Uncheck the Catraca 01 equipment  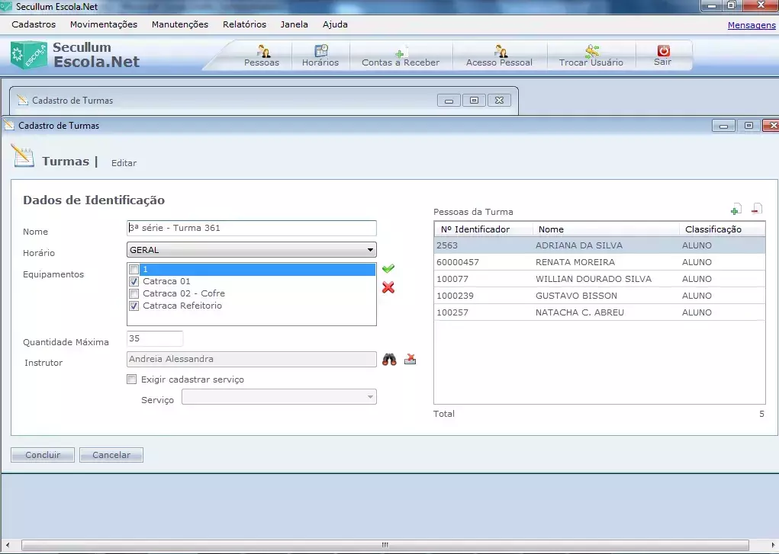point(134,281)
